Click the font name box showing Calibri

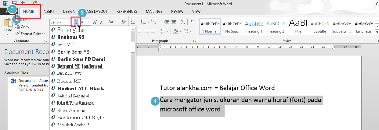click(x=61, y=22)
